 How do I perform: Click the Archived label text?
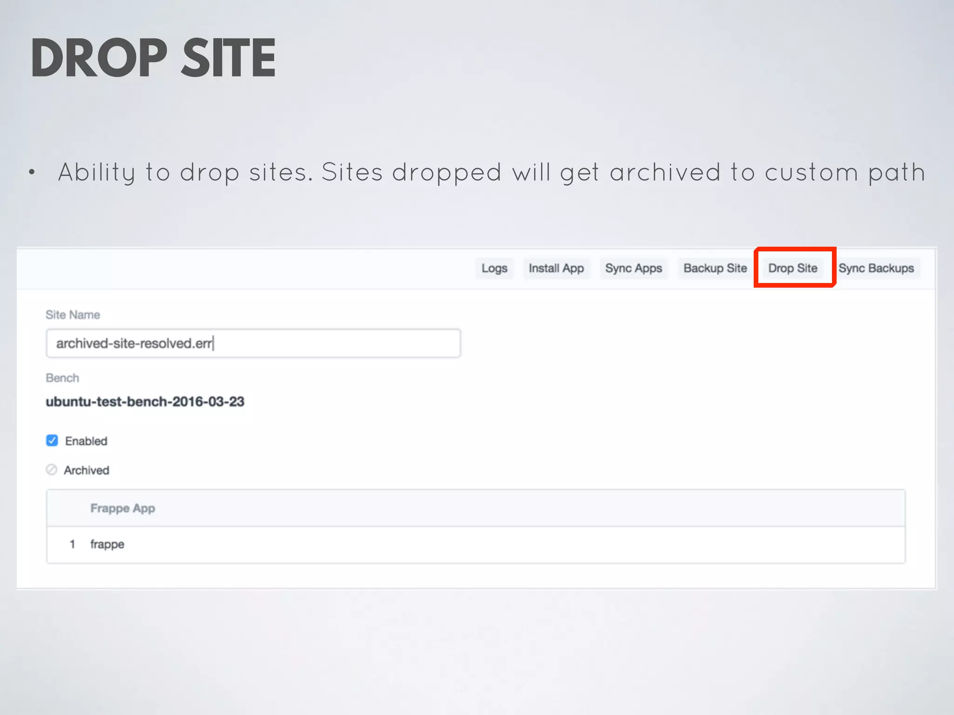pyautogui.click(x=87, y=470)
